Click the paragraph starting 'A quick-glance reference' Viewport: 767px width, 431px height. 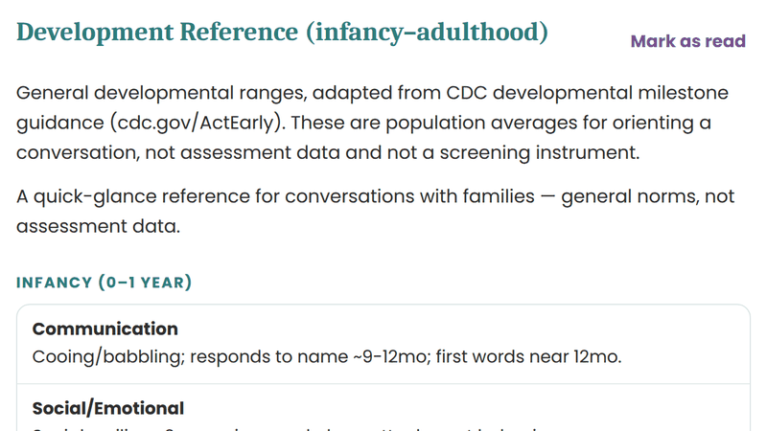click(x=375, y=211)
